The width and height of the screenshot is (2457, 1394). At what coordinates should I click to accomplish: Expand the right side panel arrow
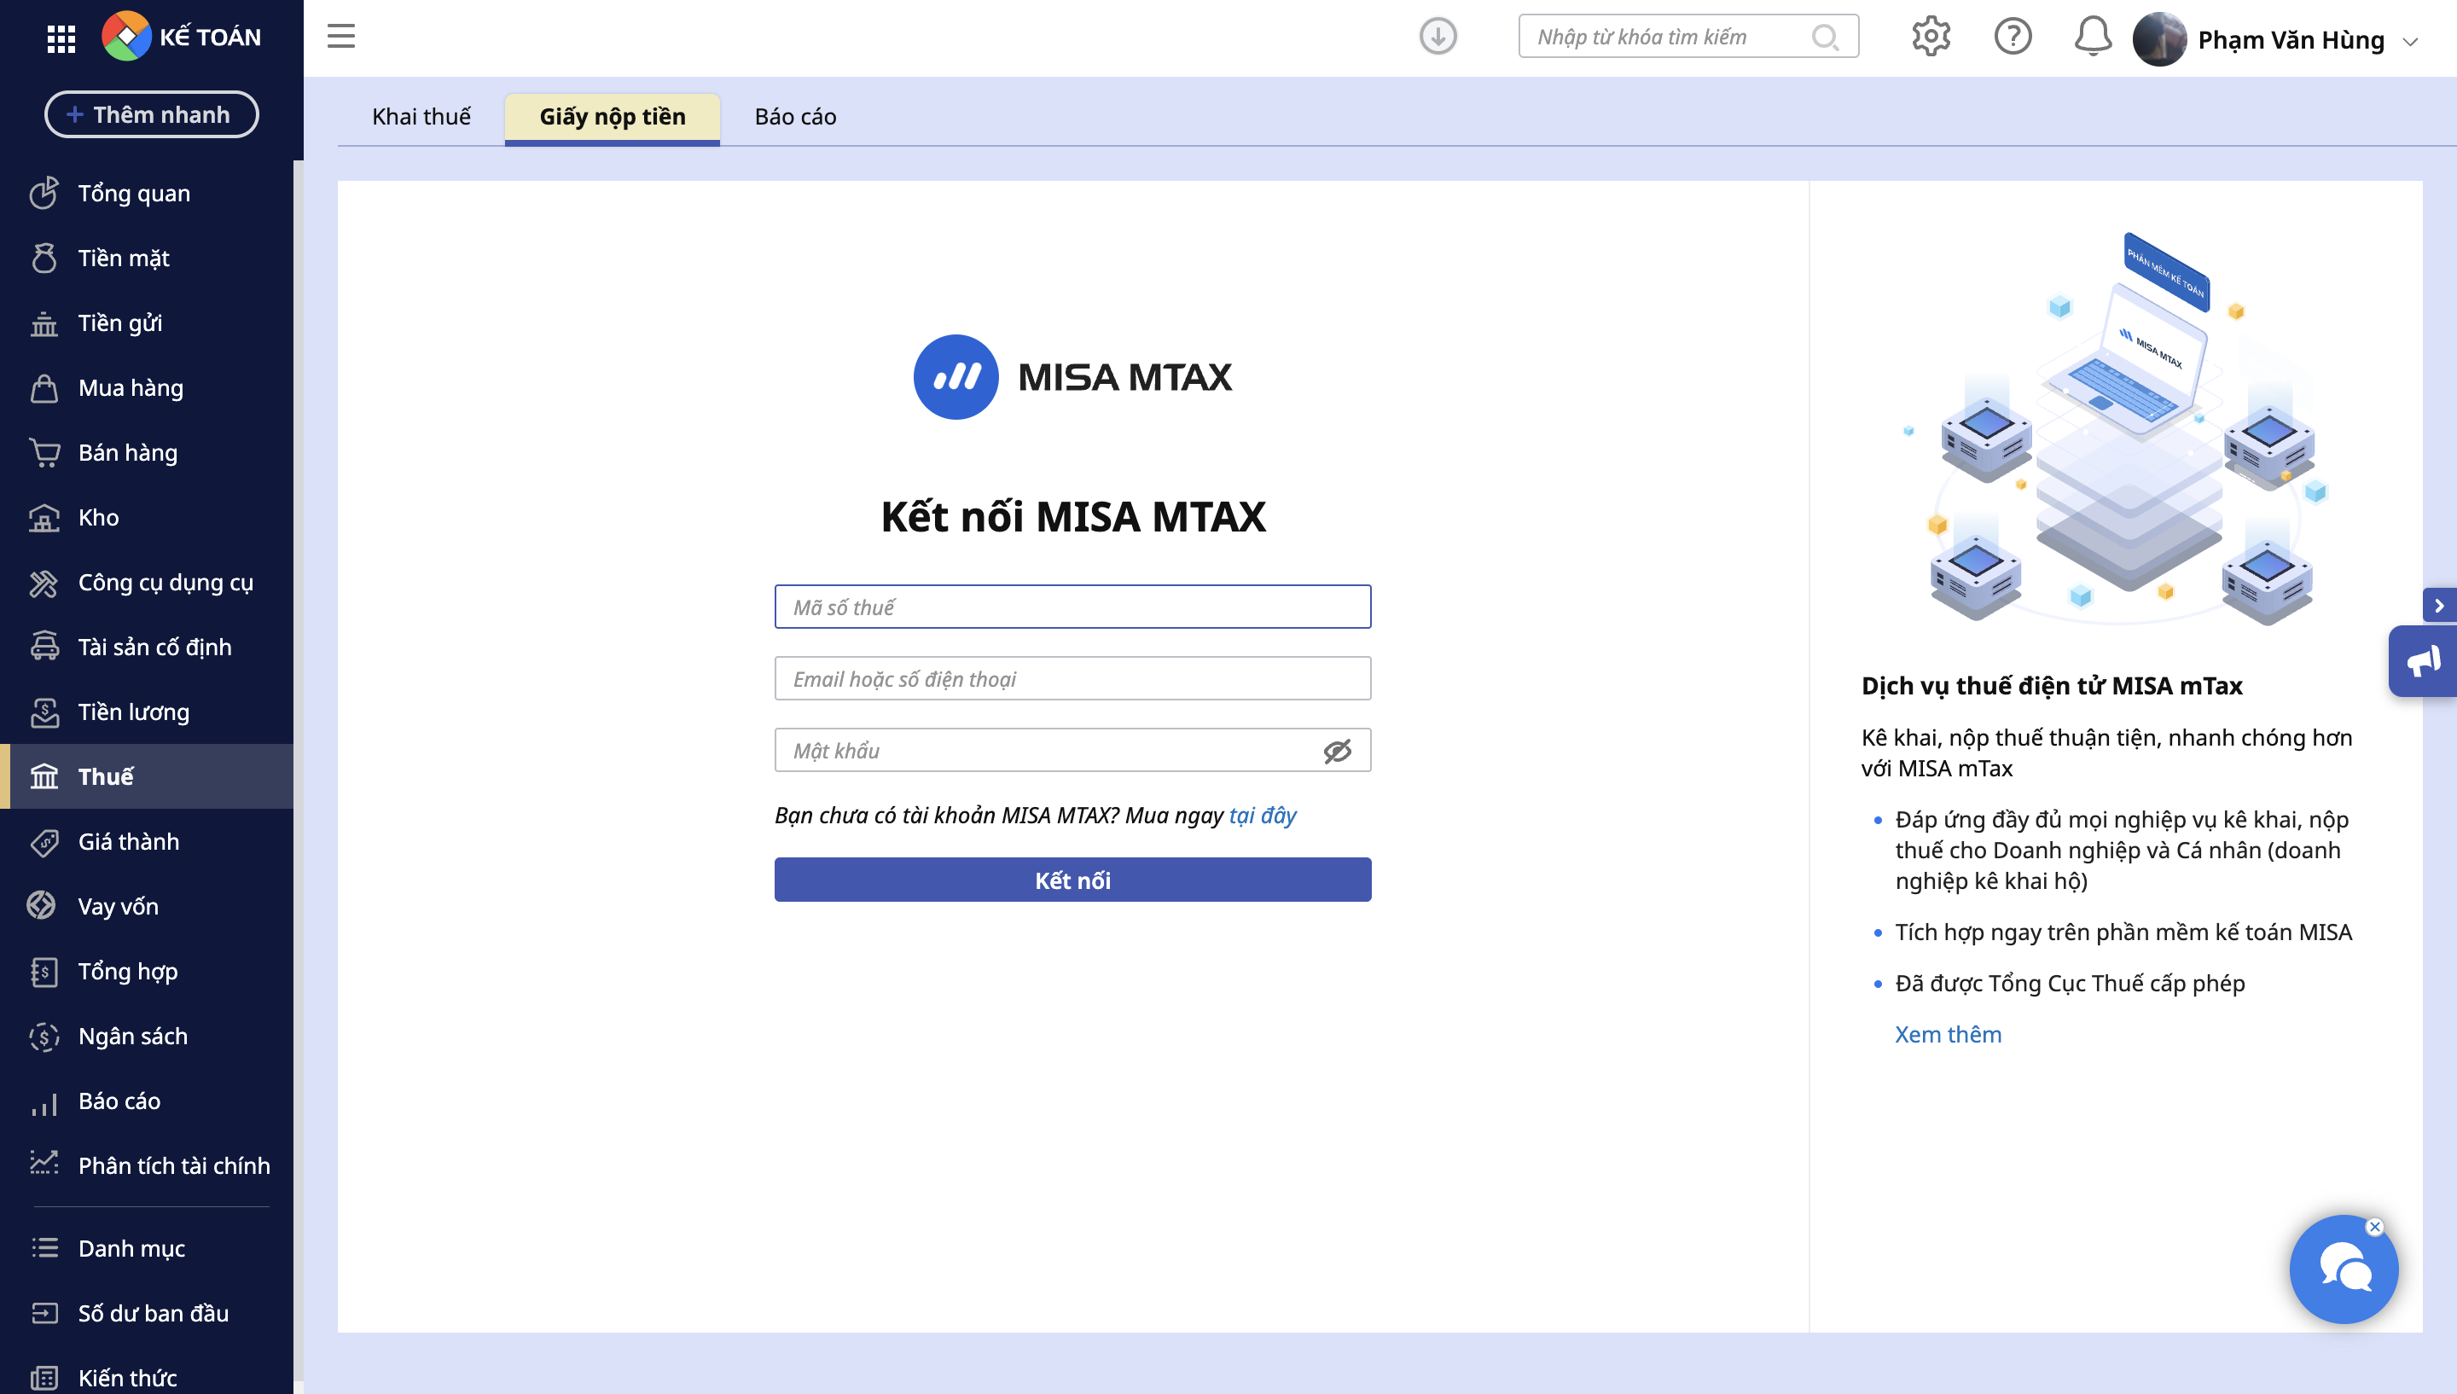coord(2439,606)
